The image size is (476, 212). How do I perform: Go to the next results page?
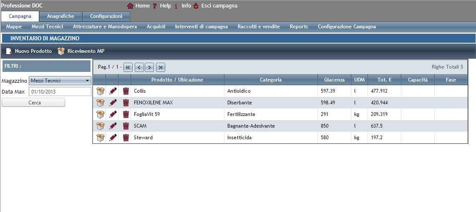150,67
